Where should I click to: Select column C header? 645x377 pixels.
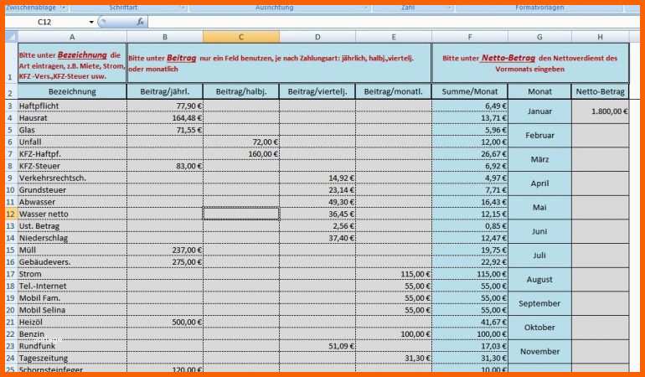(240, 37)
